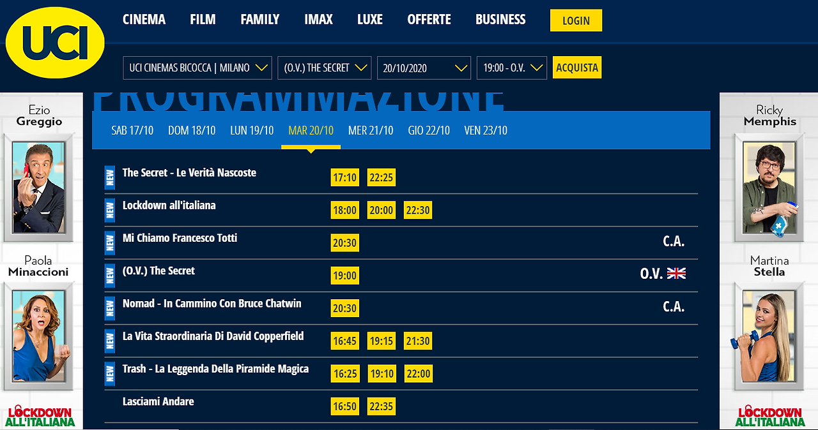Click the NEW badge on Trash movie row
The image size is (818, 430).
109,373
